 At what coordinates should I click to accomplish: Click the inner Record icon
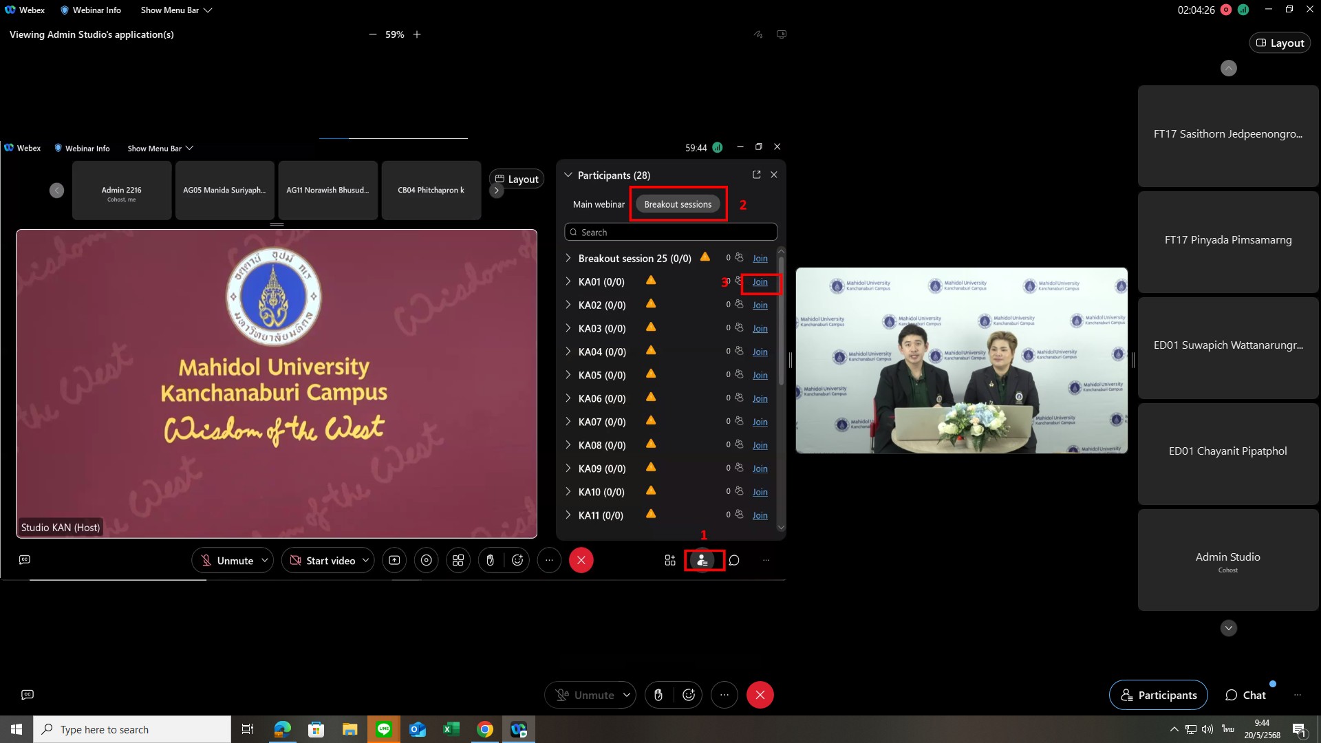tap(427, 561)
